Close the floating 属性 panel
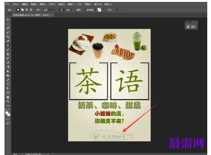 (196, 22)
